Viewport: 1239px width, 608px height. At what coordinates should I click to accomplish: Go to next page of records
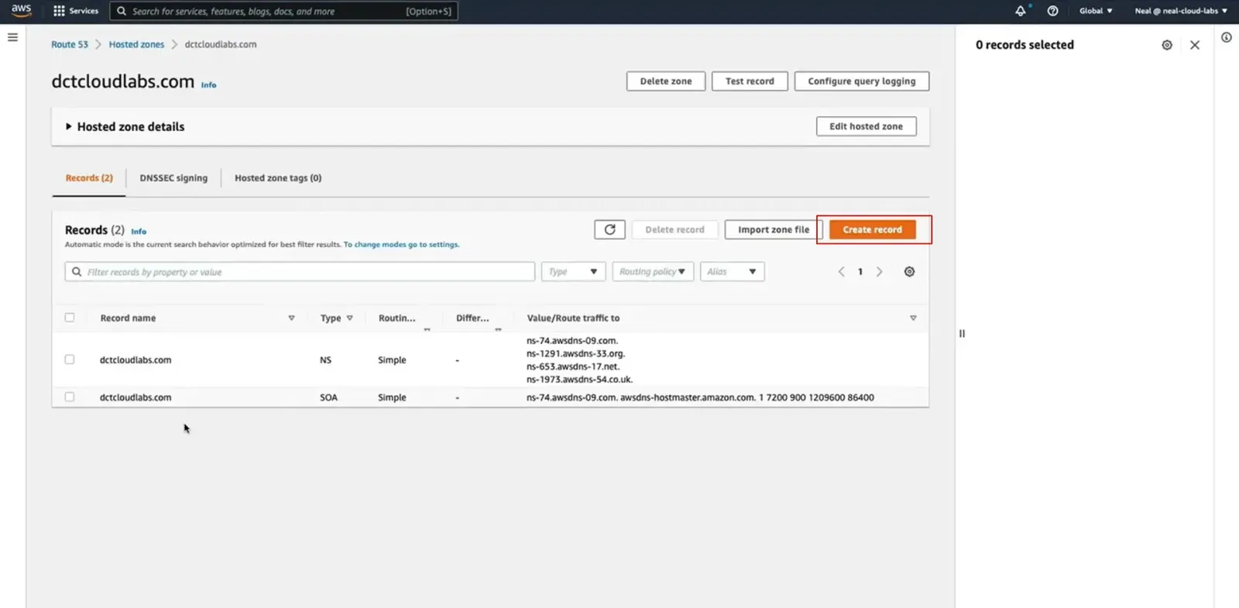tap(879, 272)
